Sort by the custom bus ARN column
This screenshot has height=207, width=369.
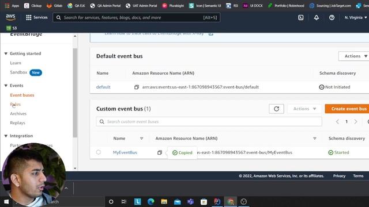click(315, 139)
